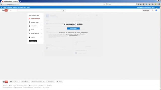Click the Справка help button in footer
This screenshot has height=90, width=161.
click(x=60, y=82)
